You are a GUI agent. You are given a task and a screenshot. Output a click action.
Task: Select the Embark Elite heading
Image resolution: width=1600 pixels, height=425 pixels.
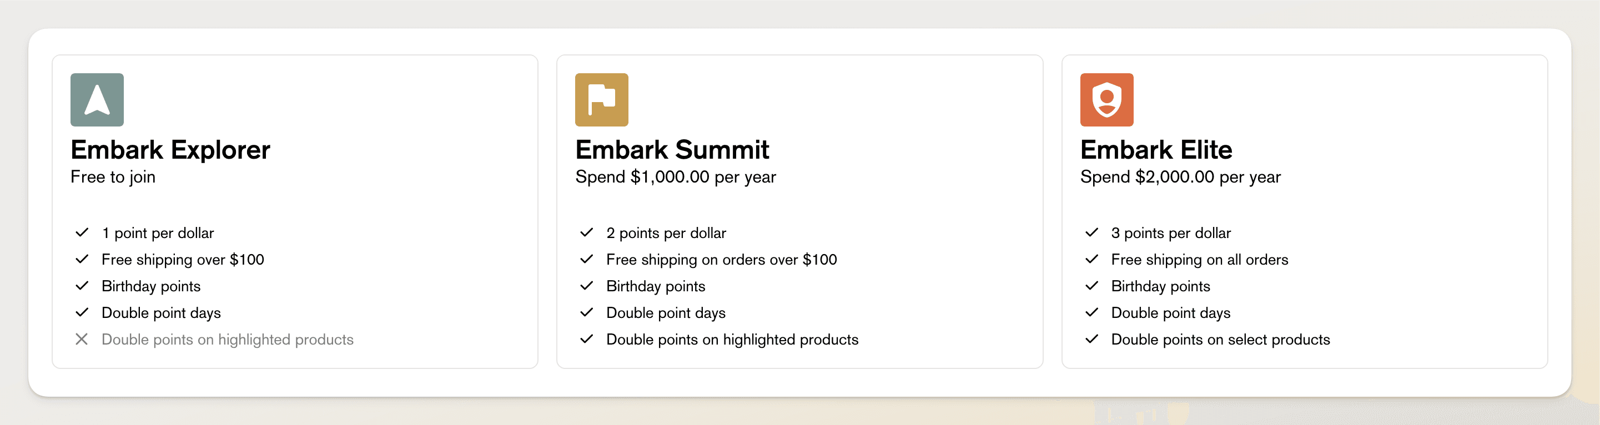click(x=1156, y=149)
